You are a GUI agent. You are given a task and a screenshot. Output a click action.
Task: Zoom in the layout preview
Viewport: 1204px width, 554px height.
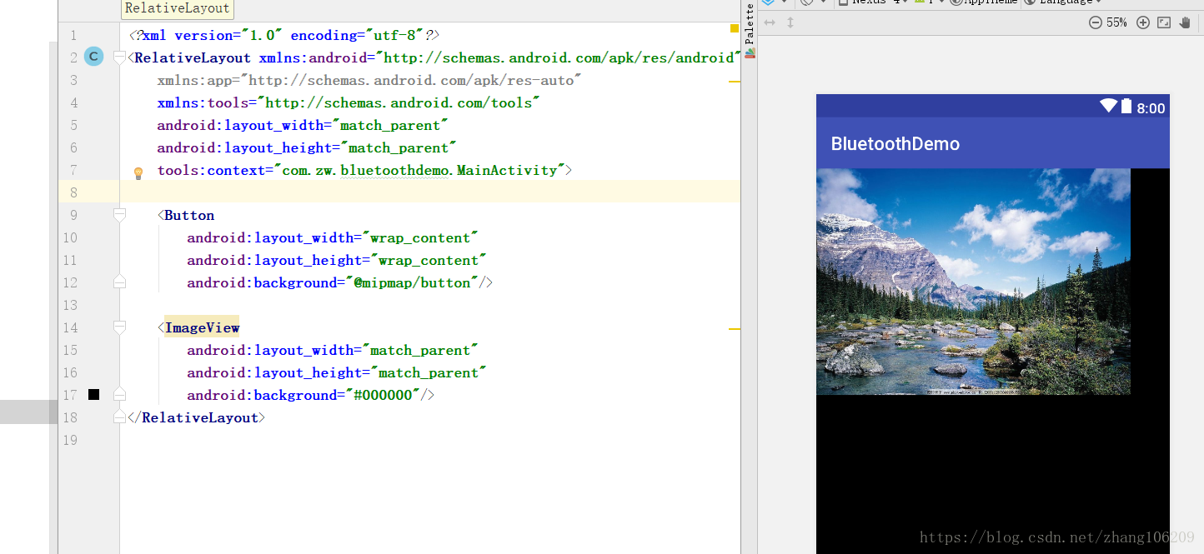point(1143,22)
